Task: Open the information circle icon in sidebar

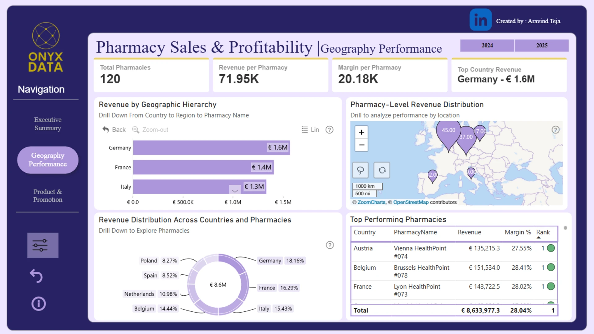Action: (x=39, y=304)
